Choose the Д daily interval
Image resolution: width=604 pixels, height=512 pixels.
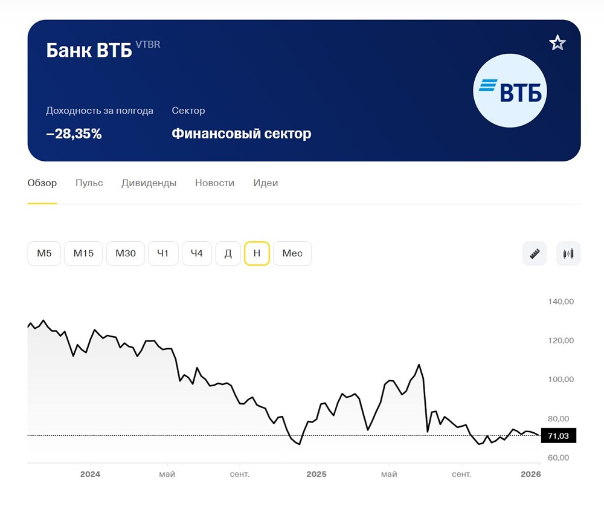(x=228, y=254)
